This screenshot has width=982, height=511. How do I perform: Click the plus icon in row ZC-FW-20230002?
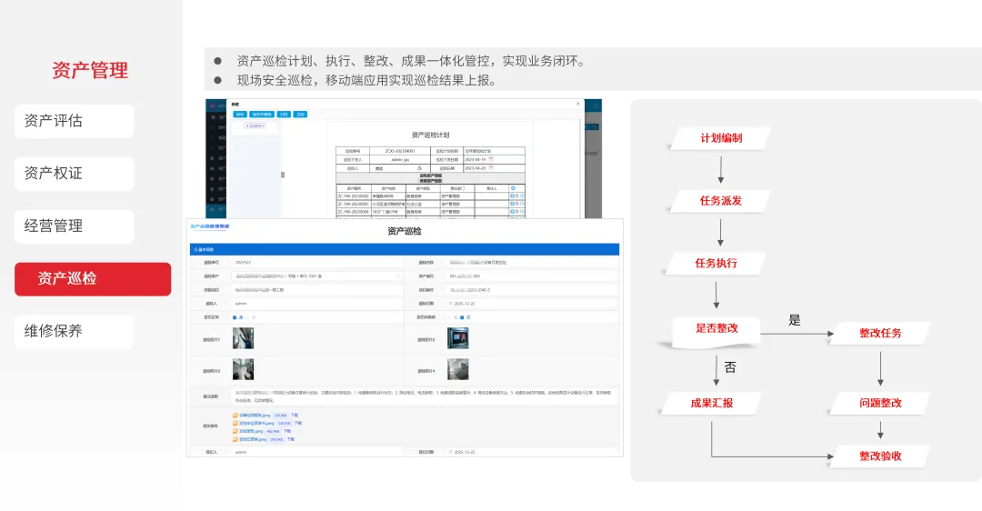(x=512, y=196)
